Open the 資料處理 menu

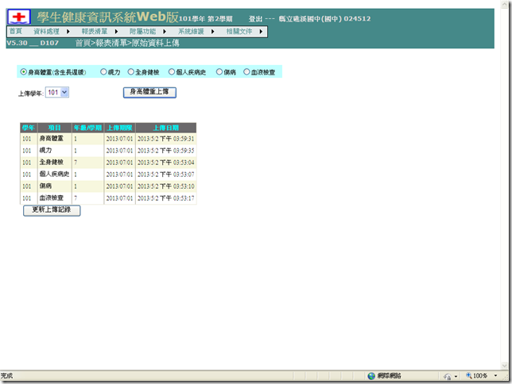pos(46,31)
